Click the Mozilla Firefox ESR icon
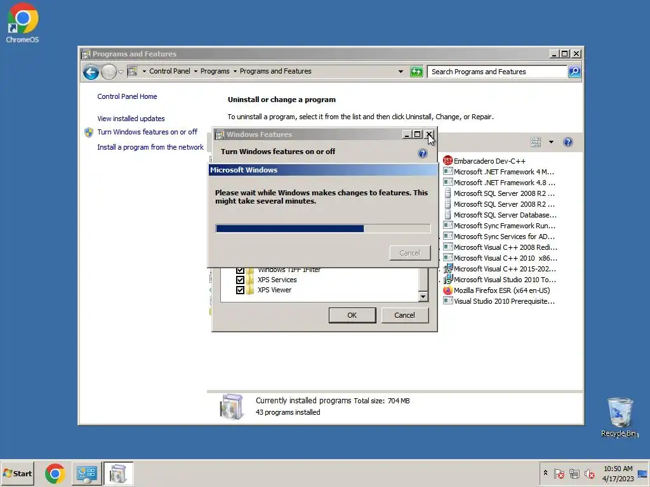Screen dimensions: 650x487 (x=448, y=290)
